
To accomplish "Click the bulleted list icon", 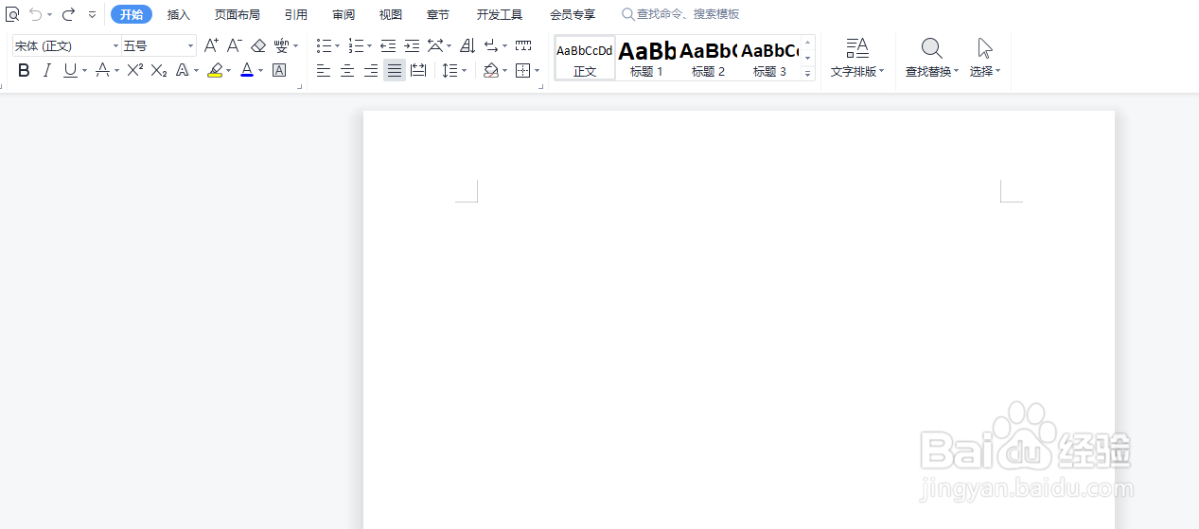I will (x=324, y=45).
